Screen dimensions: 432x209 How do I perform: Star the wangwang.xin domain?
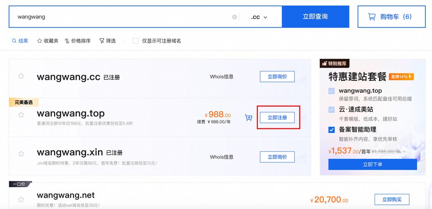(x=21, y=153)
